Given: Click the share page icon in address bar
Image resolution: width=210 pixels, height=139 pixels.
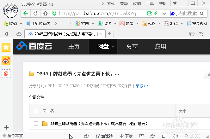Looking at the screenshot, I should (150, 13).
